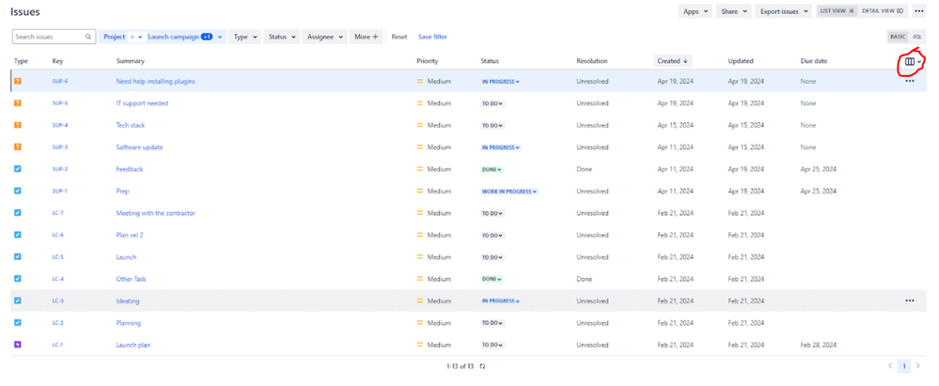
Task: Click the task type icon for SUP-2
Action: pyautogui.click(x=17, y=169)
